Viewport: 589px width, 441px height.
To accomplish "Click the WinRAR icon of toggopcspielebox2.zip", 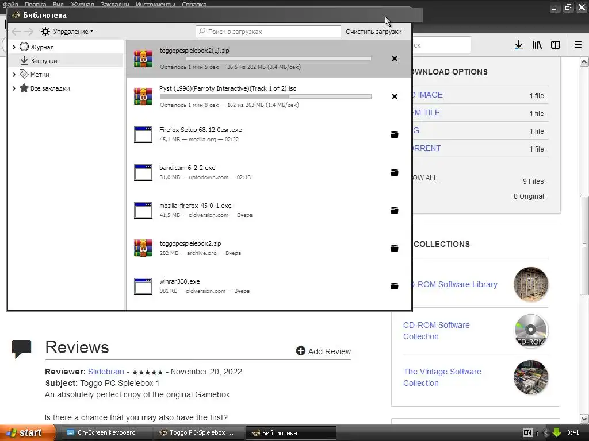I will (143, 248).
